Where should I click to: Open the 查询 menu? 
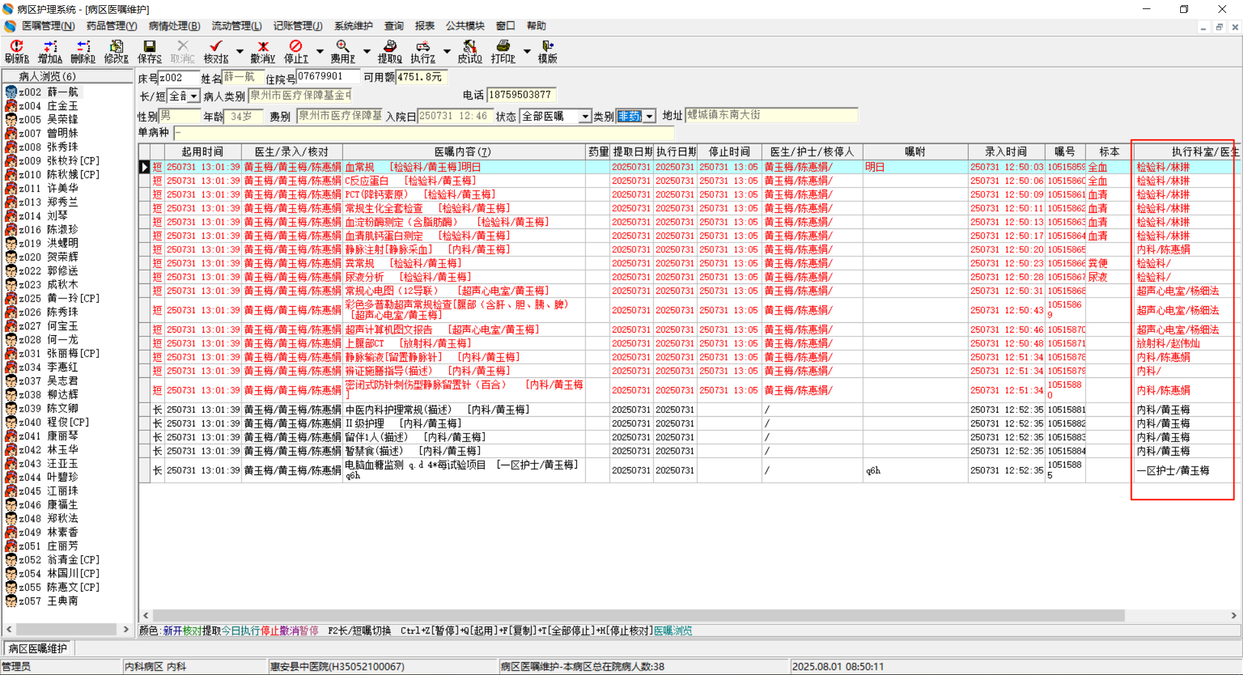coord(394,26)
